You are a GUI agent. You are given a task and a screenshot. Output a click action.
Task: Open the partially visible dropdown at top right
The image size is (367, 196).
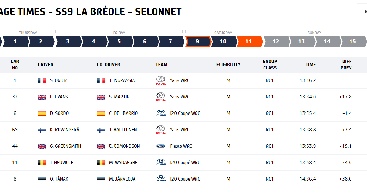362,12
